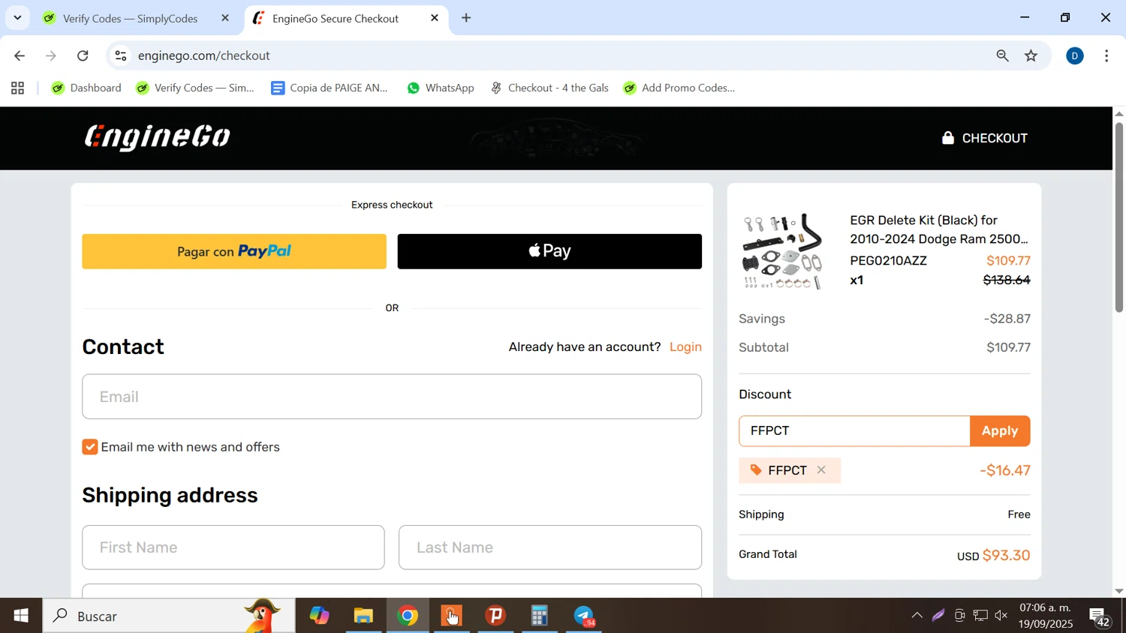Focus the Email input field
Screen dimensions: 1126x633
(x=392, y=397)
